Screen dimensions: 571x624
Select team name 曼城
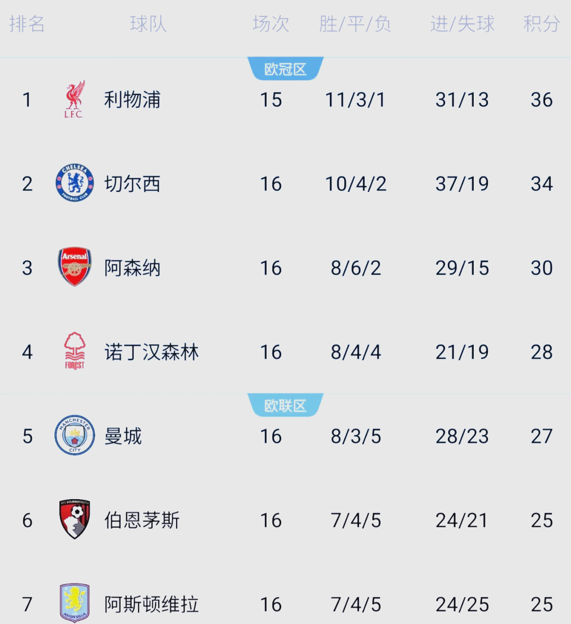click(x=123, y=436)
